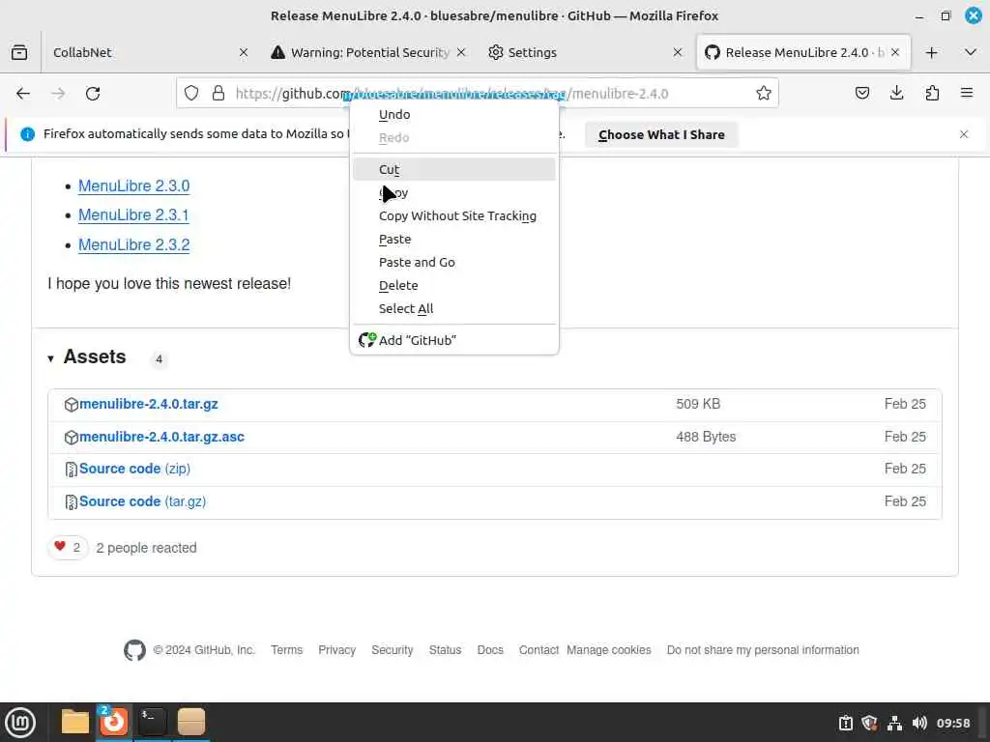Click Add "GitHub" search engine entry
The width and height of the screenshot is (990, 742).
coord(454,340)
